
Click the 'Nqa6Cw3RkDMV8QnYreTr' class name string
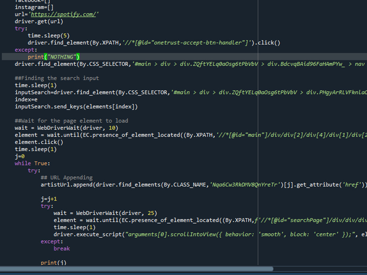pyautogui.click(x=245, y=185)
